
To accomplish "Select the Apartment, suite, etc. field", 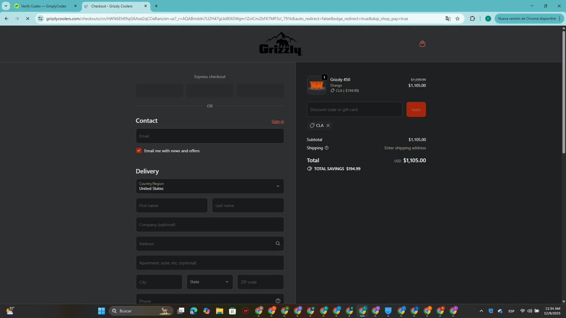I will 210,263.
